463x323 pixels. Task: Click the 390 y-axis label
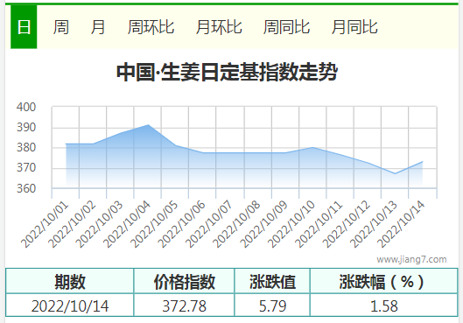pyautogui.click(x=26, y=127)
